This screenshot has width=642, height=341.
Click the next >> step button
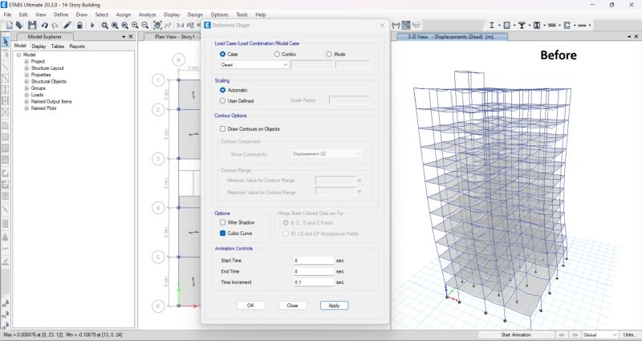[575, 335]
